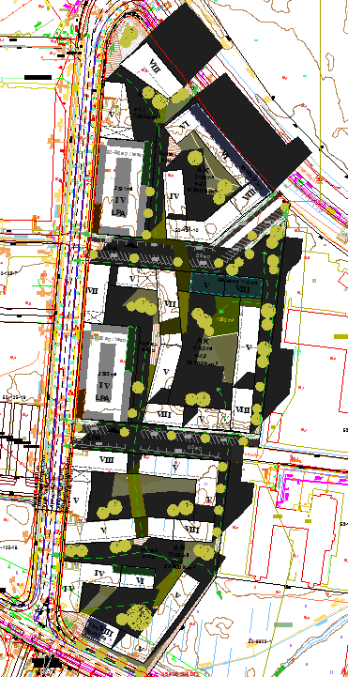The height and width of the screenshot is (677, 348).
Task: Click the olive bar at the right edge
Action: pyautogui.click(x=340, y=336)
